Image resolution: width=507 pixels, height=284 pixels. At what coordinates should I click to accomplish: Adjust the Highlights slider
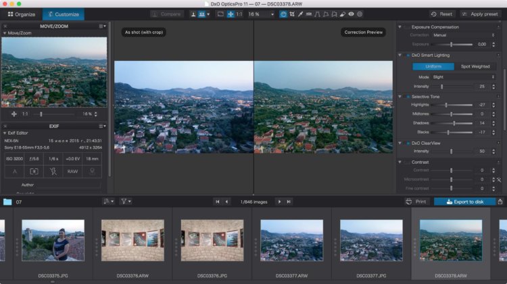pos(452,105)
